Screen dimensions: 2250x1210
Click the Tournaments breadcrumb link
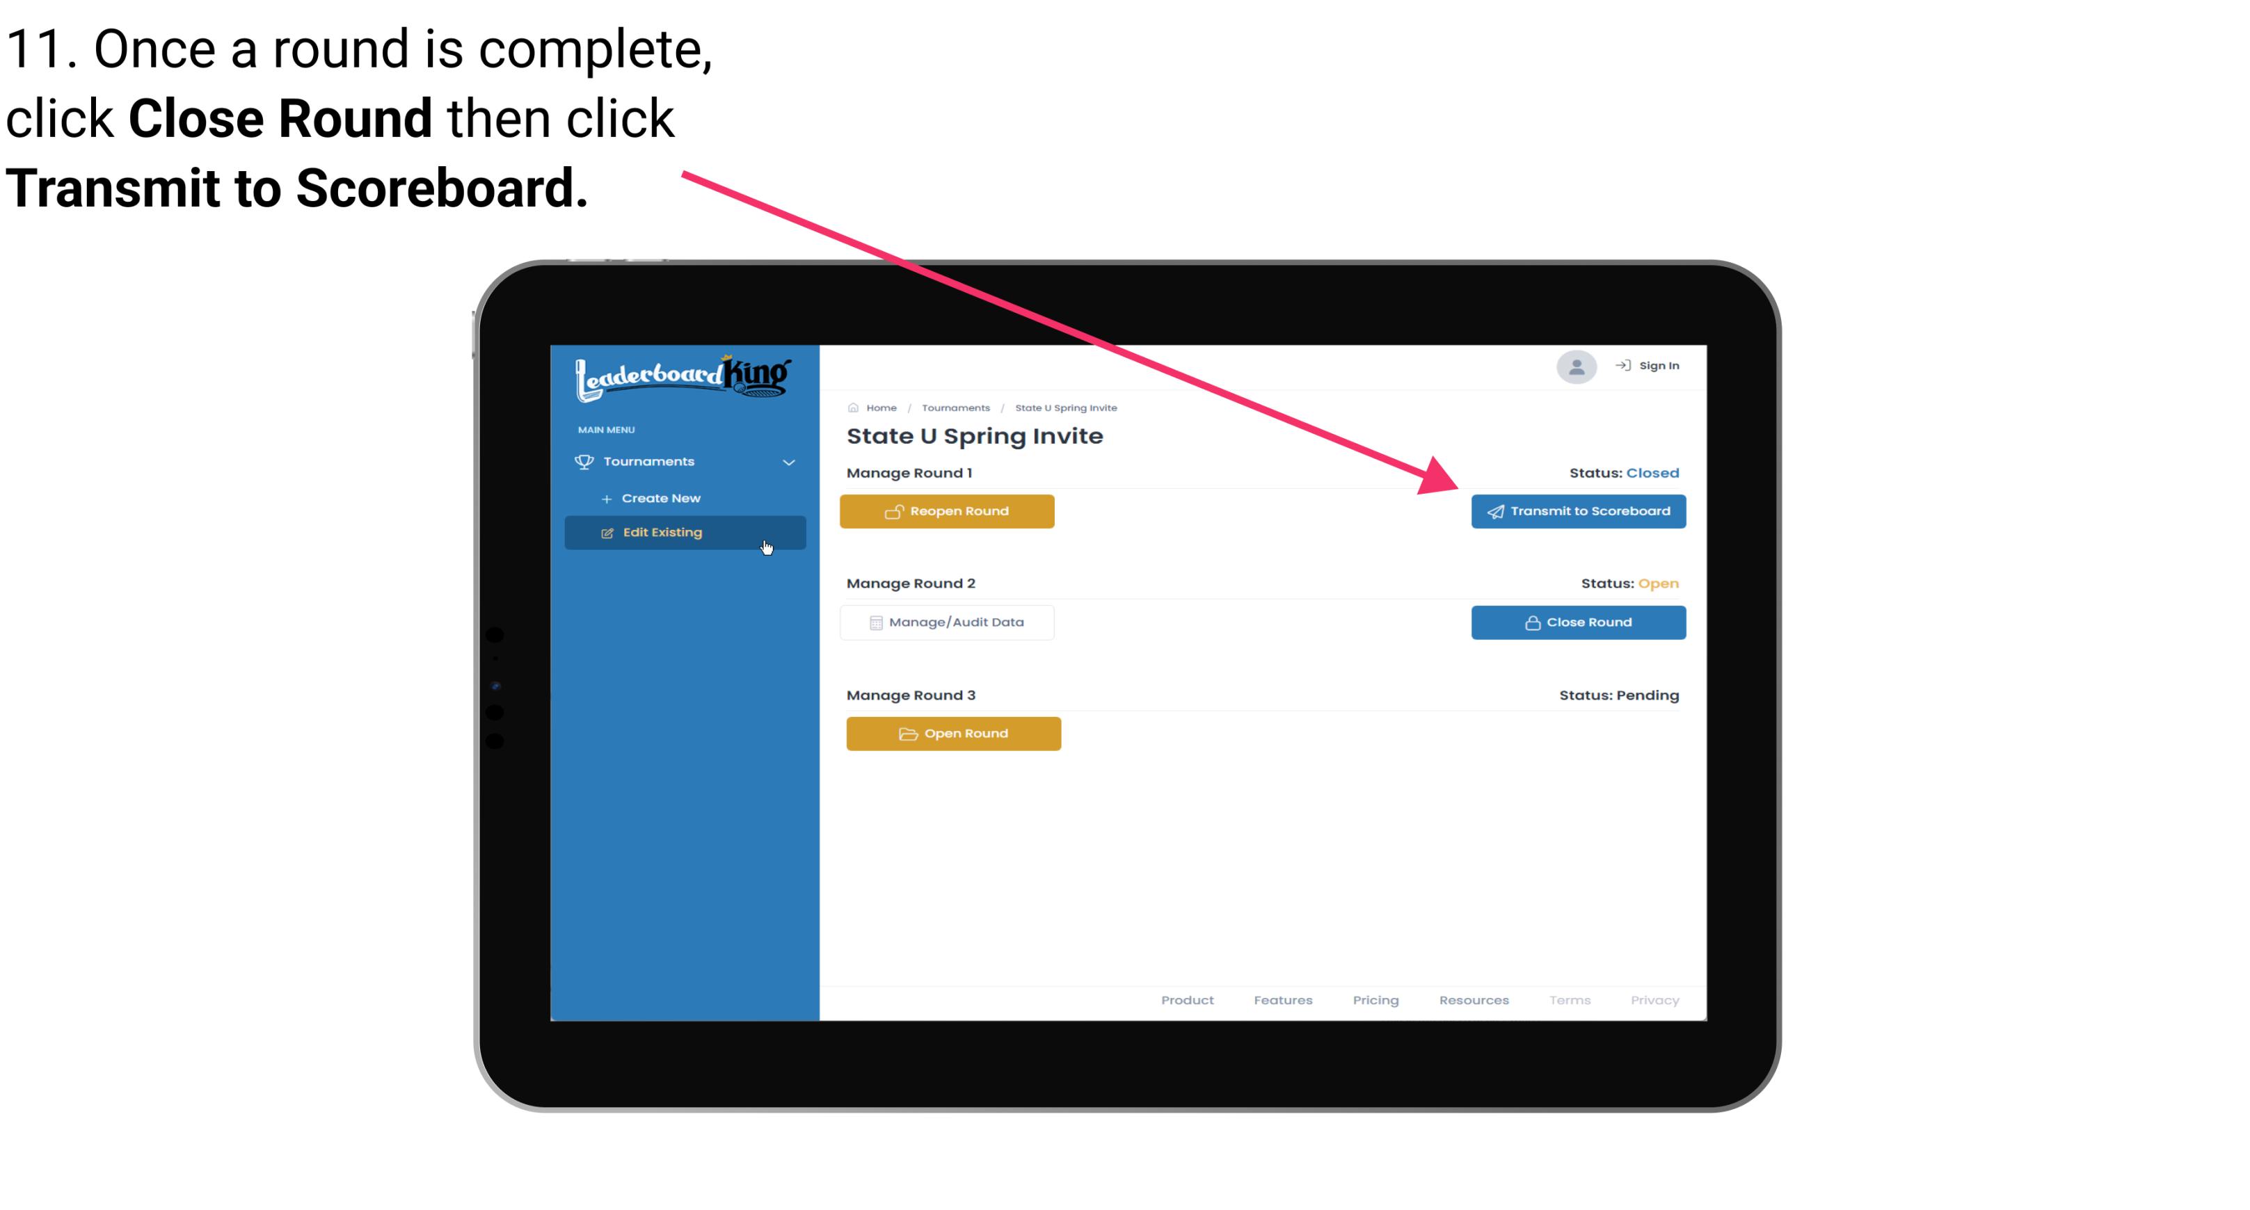[955, 407]
